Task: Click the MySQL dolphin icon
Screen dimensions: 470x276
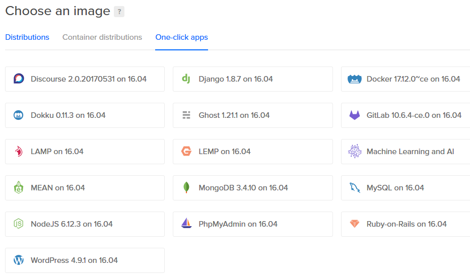Action: pyautogui.click(x=355, y=188)
